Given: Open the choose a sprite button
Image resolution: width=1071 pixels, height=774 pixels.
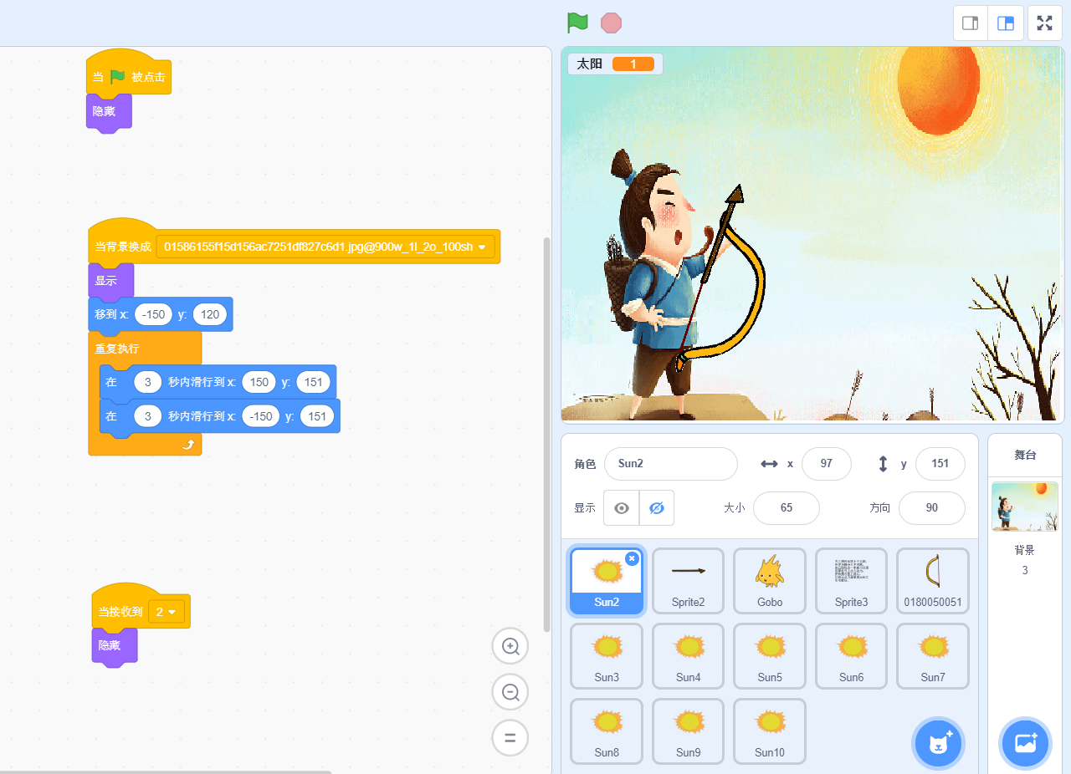Looking at the screenshot, I should pos(938,742).
